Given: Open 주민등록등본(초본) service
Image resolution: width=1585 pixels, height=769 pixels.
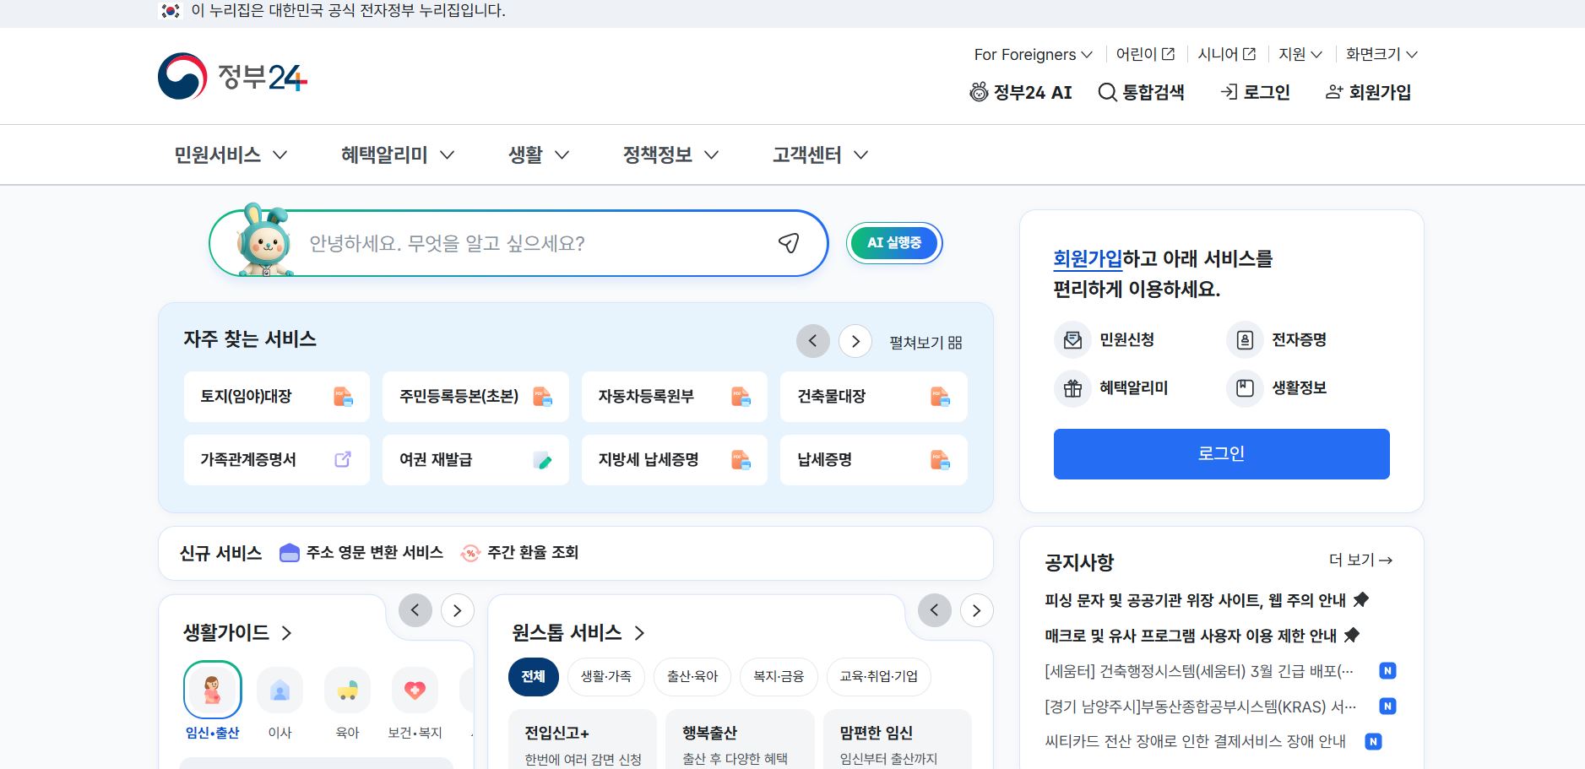Looking at the screenshot, I should click(475, 397).
